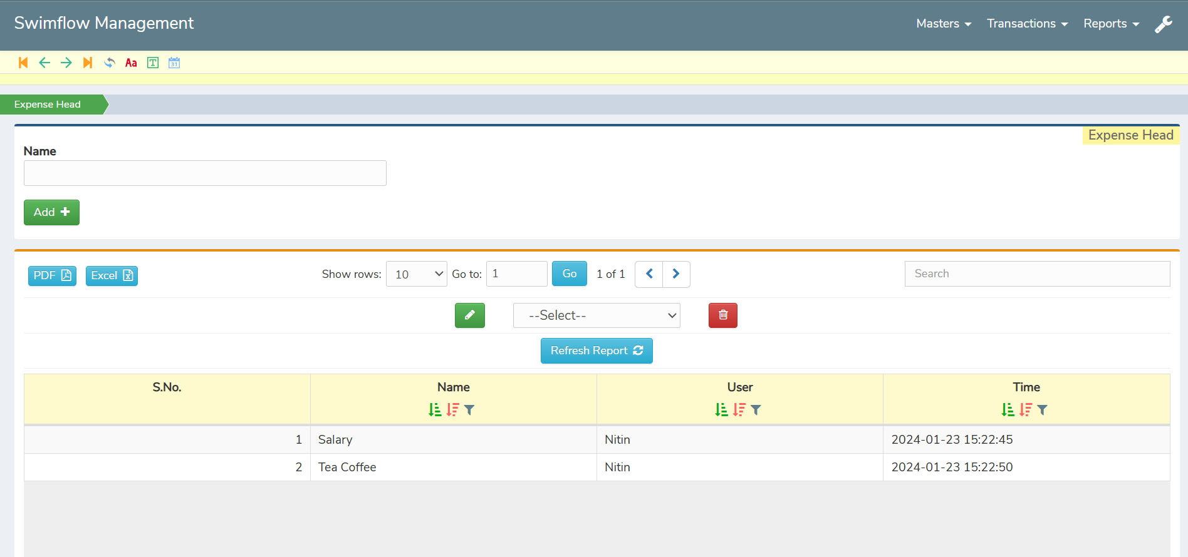The image size is (1188, 557).
Task: Click the red trash delete button
Action: click(x=722, y=315)
